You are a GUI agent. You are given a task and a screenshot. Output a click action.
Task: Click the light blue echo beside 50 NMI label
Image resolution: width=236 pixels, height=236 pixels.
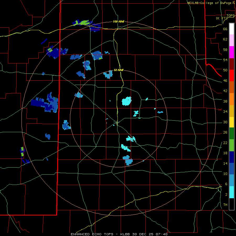tap(108, 74)
